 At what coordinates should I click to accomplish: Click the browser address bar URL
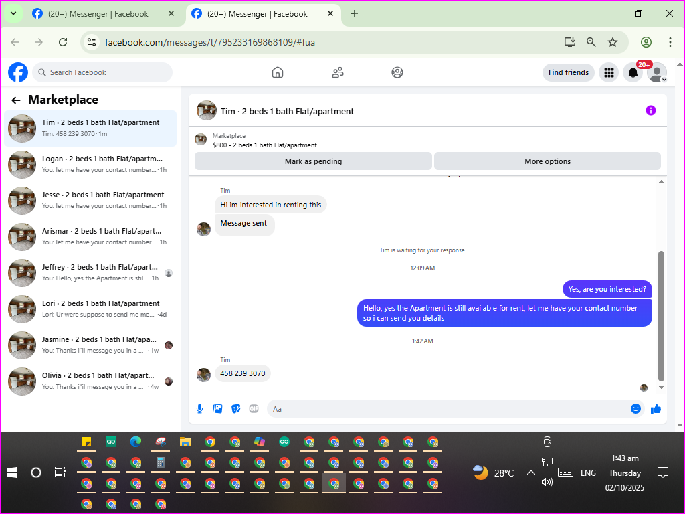(209, 42)
